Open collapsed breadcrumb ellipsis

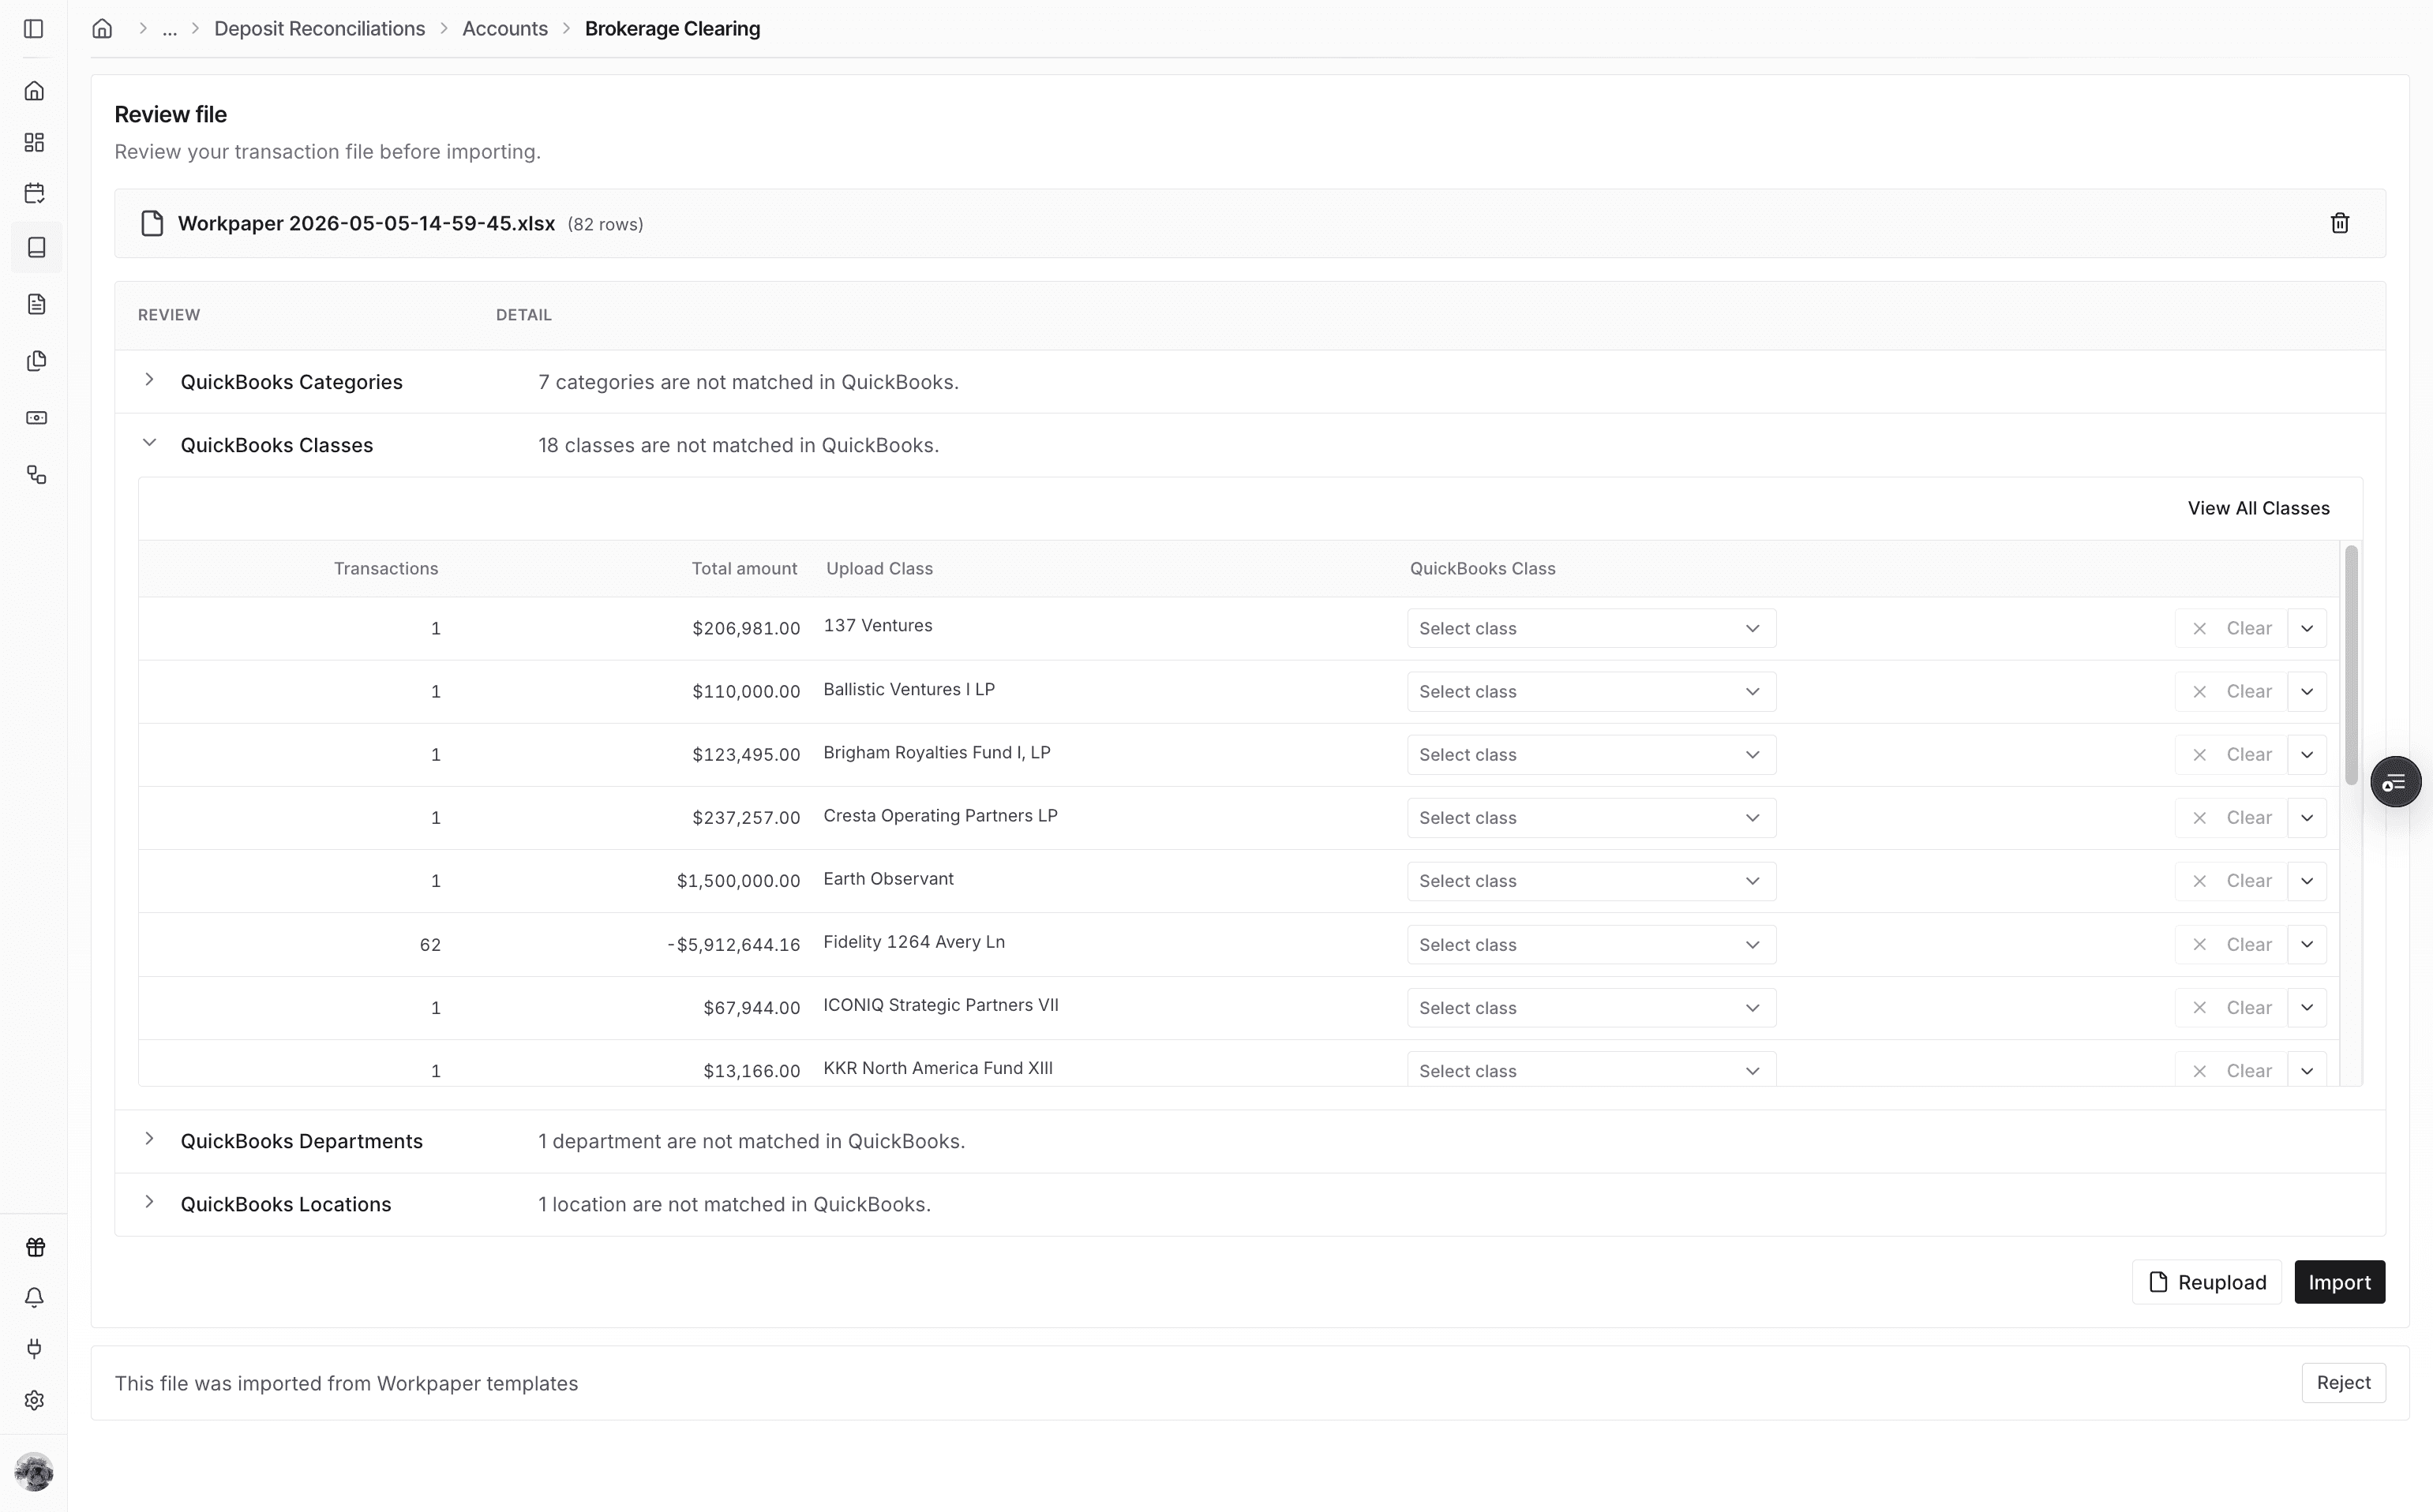click(169, 29)
